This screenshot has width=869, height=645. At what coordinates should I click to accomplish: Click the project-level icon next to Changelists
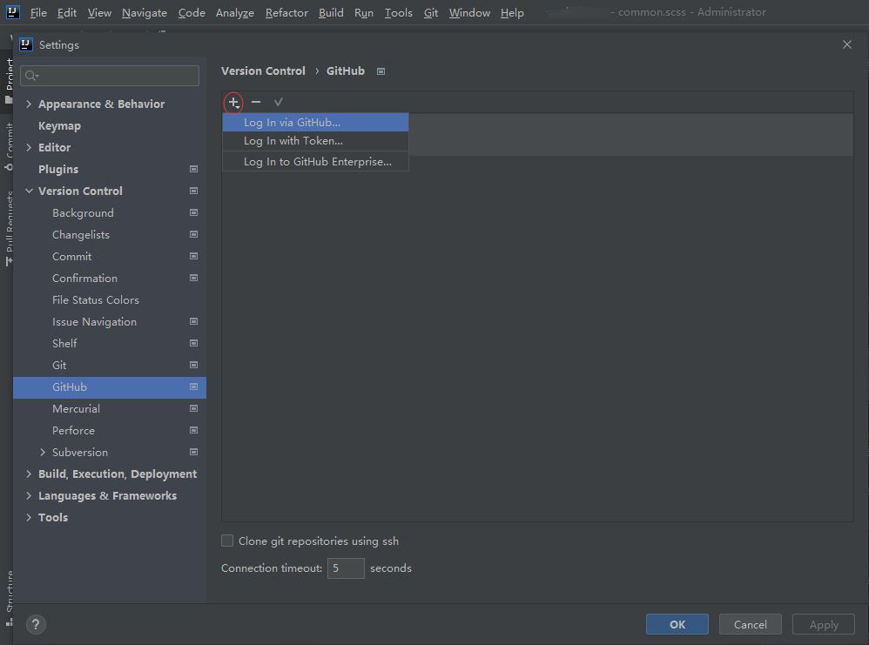pyautogui.click(x=193, y=234)
